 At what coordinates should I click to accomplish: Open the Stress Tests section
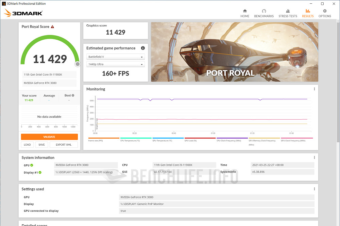pyautogui.click(x=288, y=14)
